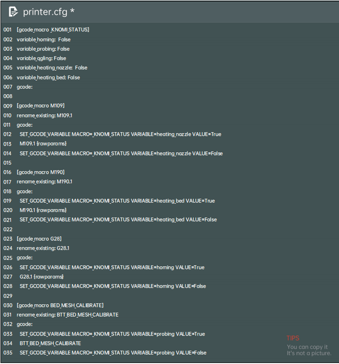
Task: Click the [gcode_macro M109] section header
Action: [x=41, y=106]
